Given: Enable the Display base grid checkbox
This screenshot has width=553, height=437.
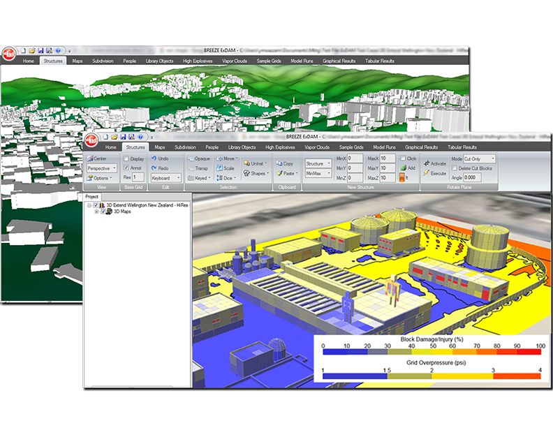Looking at the screenshot, I should pyautogui.click(x=126, y=158).
